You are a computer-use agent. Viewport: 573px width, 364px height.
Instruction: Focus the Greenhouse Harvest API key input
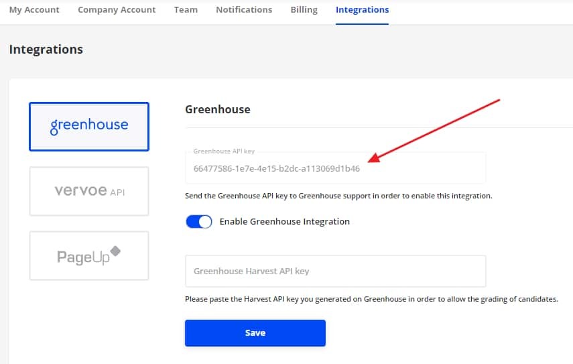tap(335, 271)
